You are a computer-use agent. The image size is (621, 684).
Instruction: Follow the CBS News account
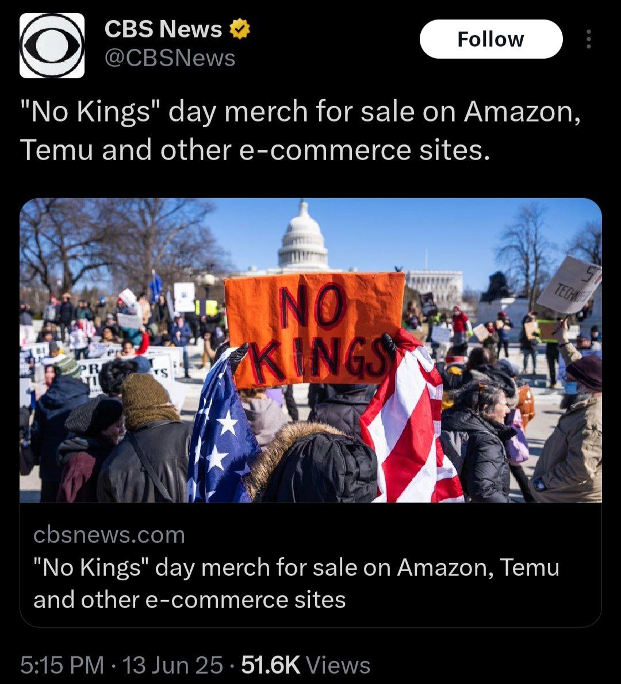pos(491,39)
